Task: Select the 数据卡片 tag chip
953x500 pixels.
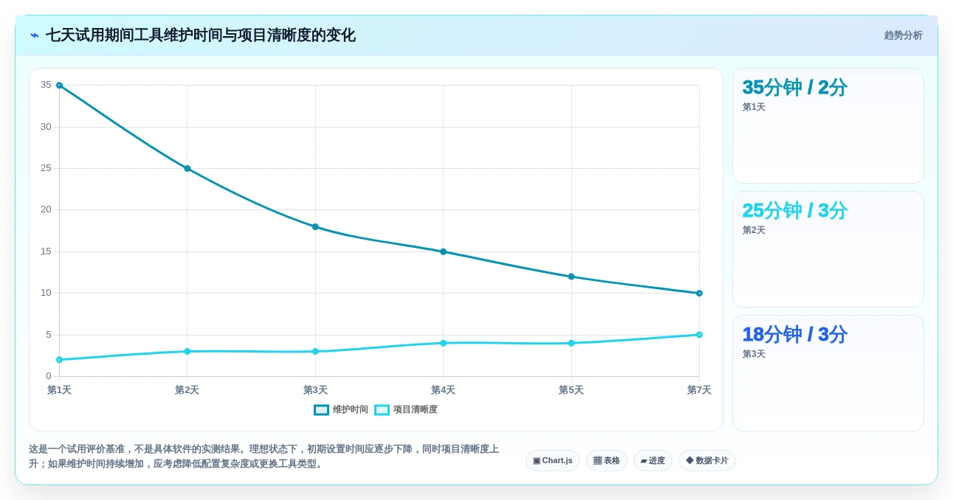Action: tap(707, 460)
